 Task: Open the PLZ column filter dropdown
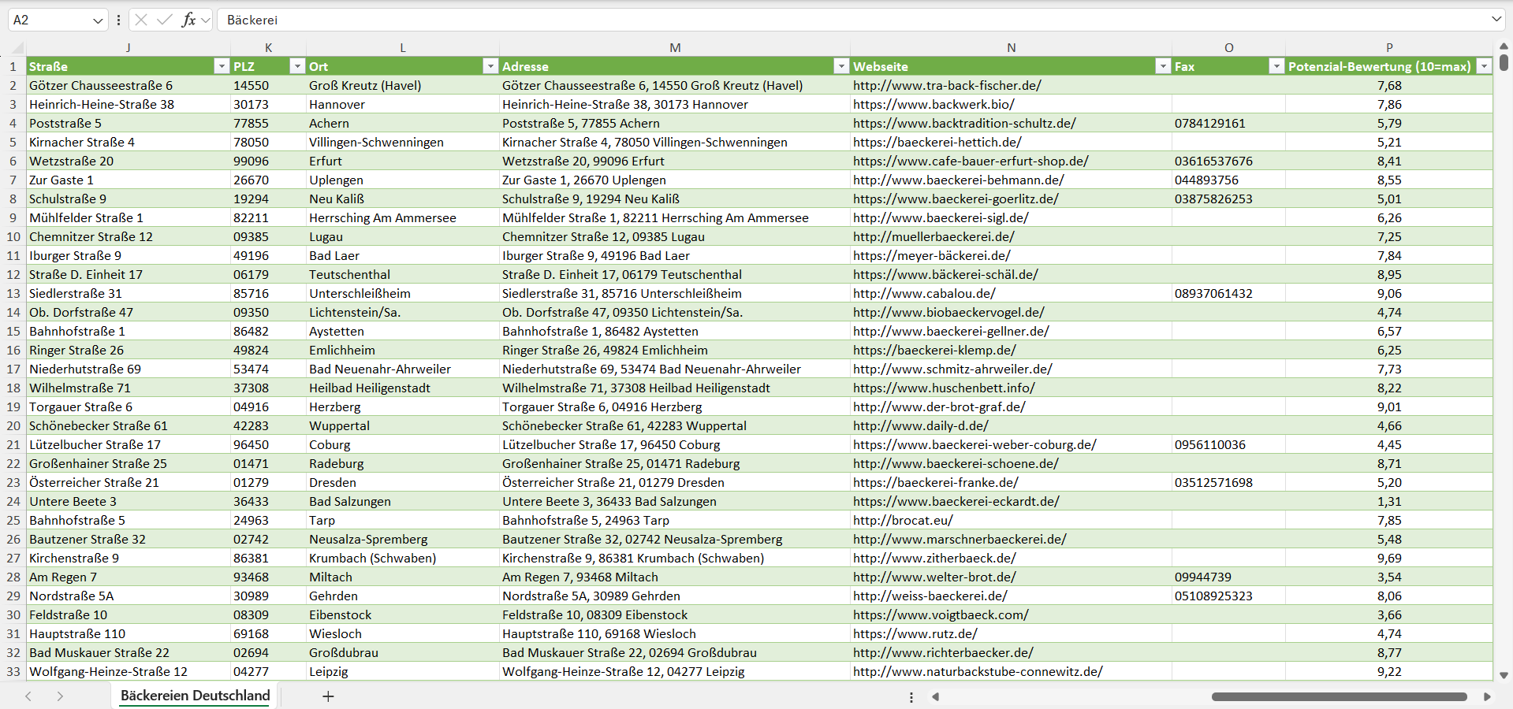[297, 66]
